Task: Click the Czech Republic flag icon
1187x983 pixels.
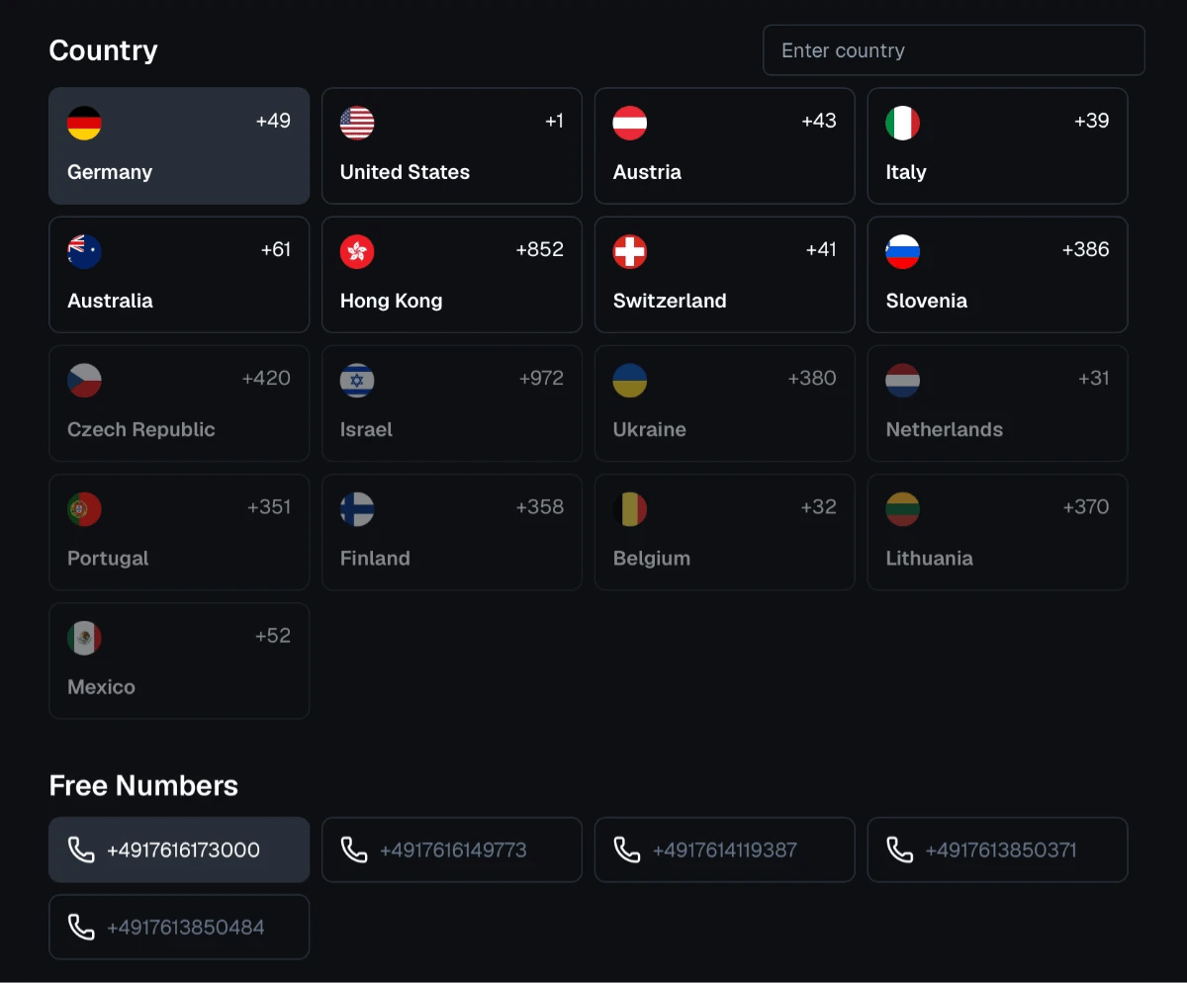Action: pyautogui.click(x=84, y=381)
